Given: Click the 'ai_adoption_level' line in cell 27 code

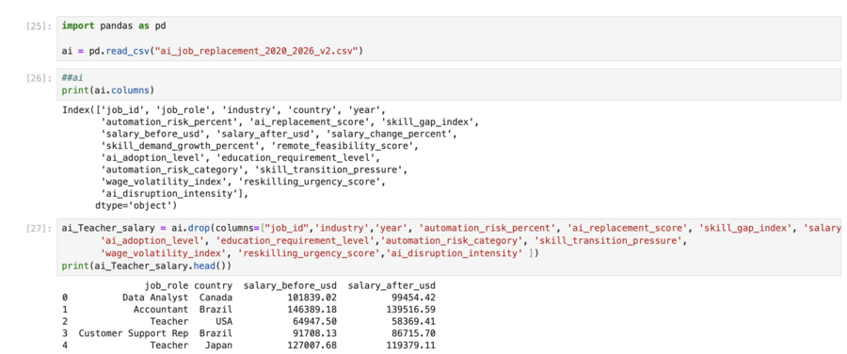Looking at the screenshot, I should (393, 240).
